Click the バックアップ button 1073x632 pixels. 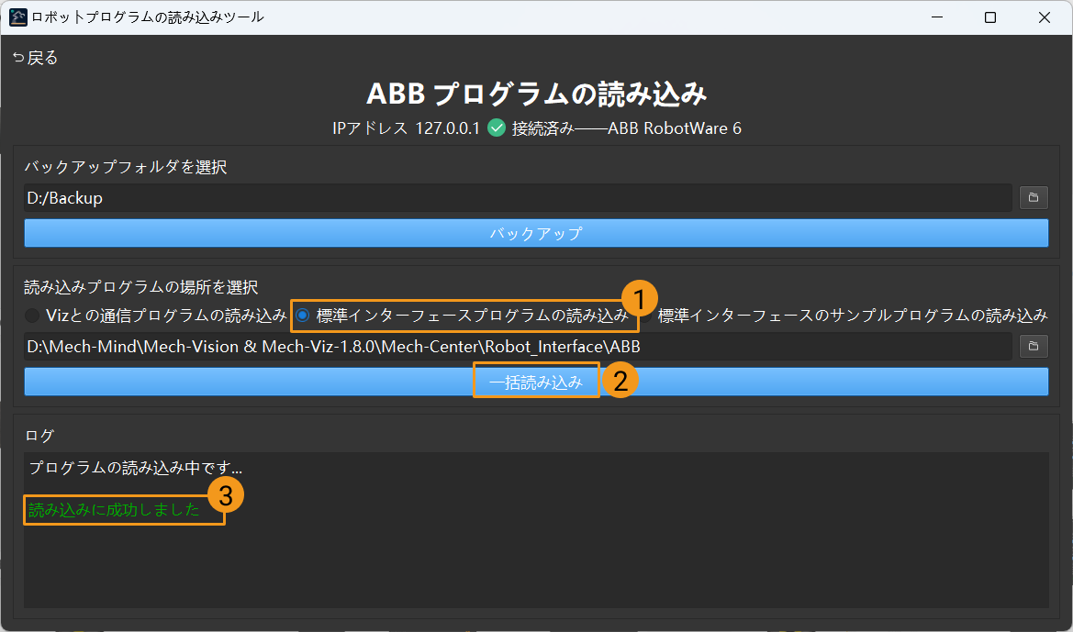pyautogui.click(x=536, y=233)
